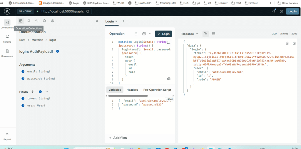The height and width of the screenshot is (149, 301).
Task: Open connection settings gear beside URL
Action: point(88,11)
